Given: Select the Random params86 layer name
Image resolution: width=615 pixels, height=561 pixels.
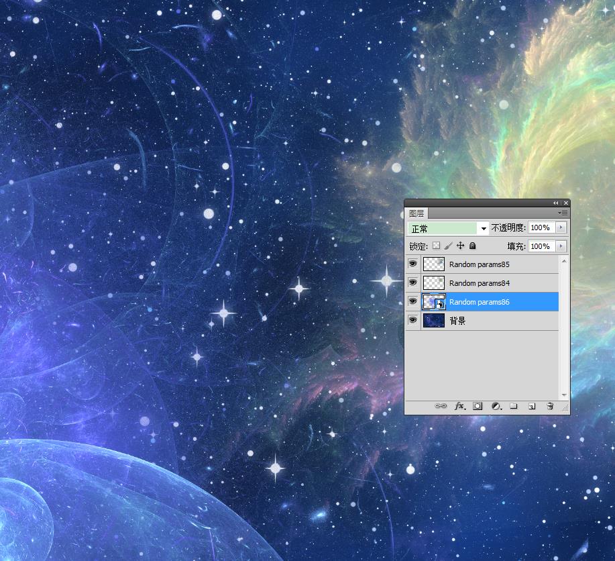Looking at the screenshot, I should [480, 302].
